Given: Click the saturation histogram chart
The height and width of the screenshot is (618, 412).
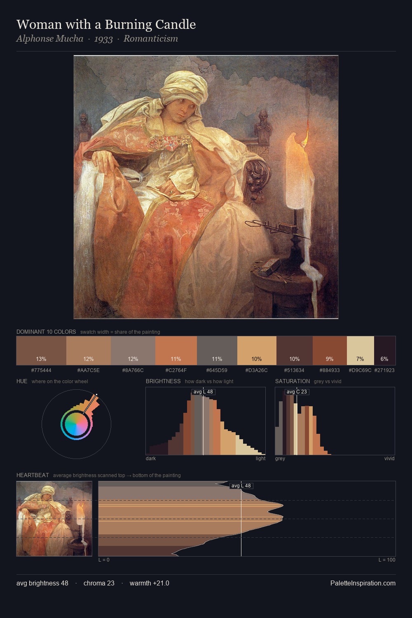Looking at the screenshot, I should (x=335, y=421).
